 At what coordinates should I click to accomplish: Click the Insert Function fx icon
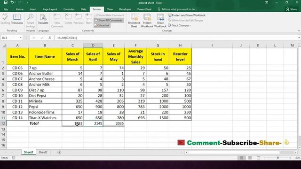tap(50, 38)
